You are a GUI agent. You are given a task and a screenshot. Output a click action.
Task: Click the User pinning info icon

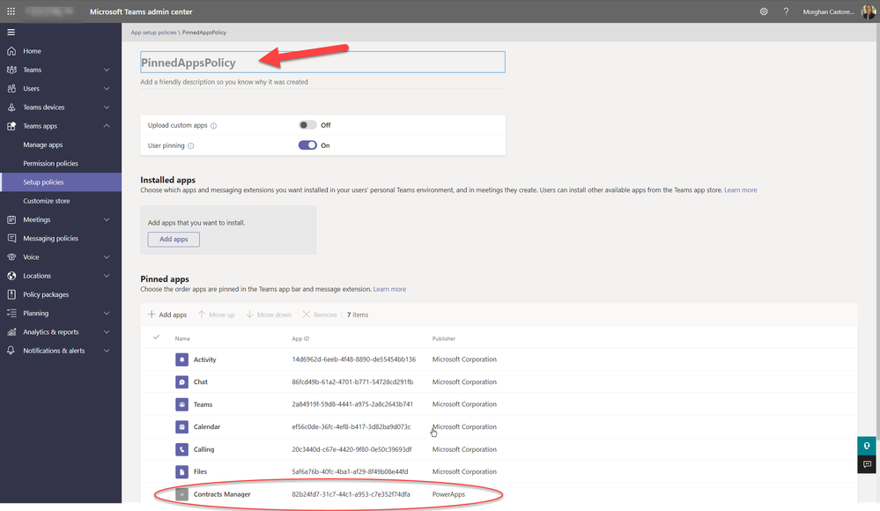[x=191, y=146]
